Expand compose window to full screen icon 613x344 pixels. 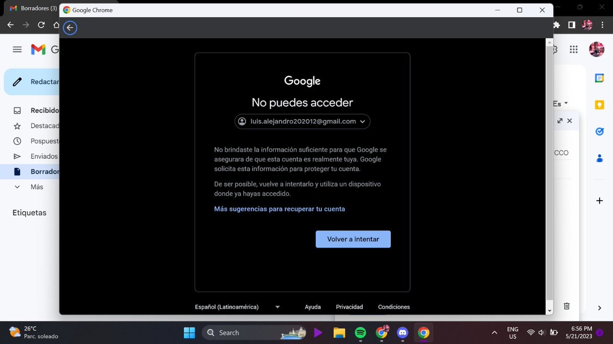pyautogui.click(x=560, y=121)
